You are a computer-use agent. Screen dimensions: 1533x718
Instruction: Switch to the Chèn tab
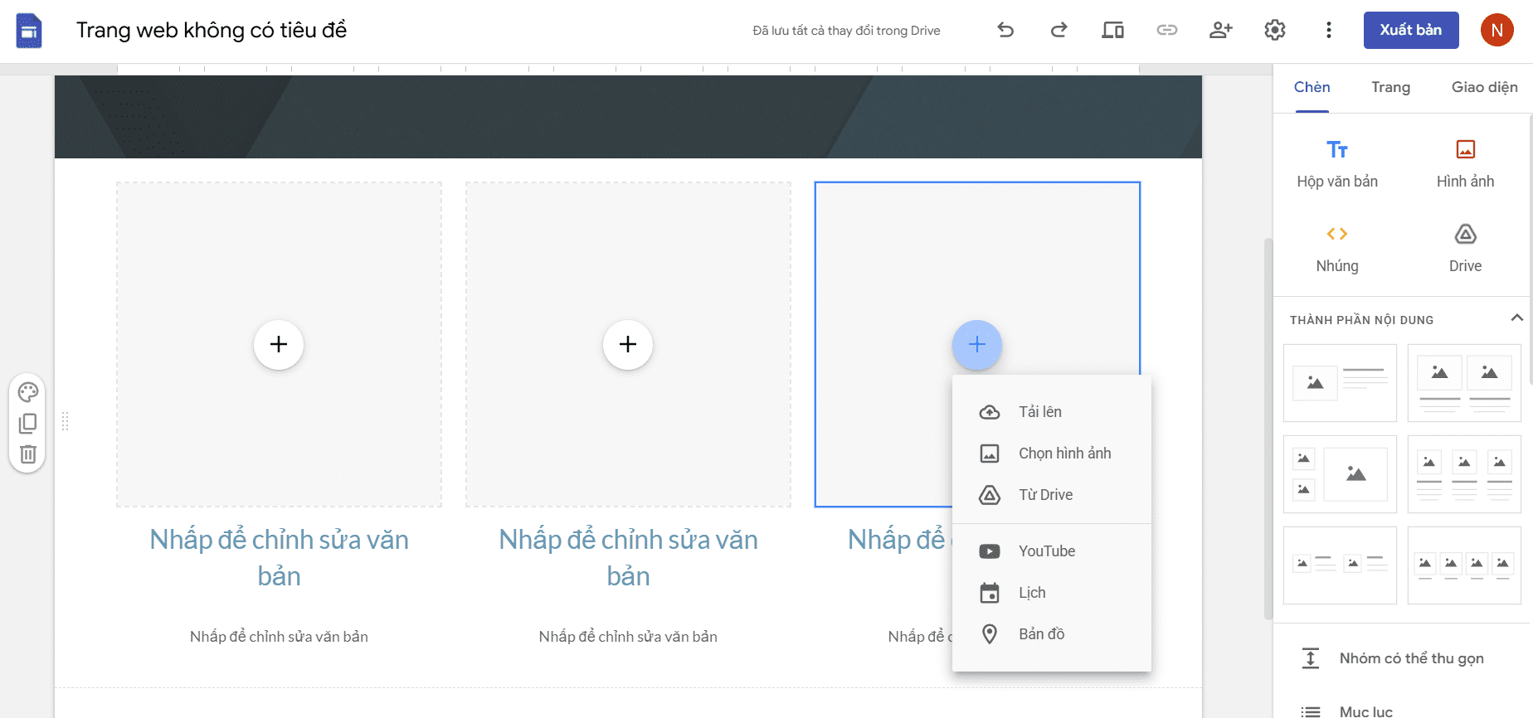pyautogui.click(x=1312, y=88)
